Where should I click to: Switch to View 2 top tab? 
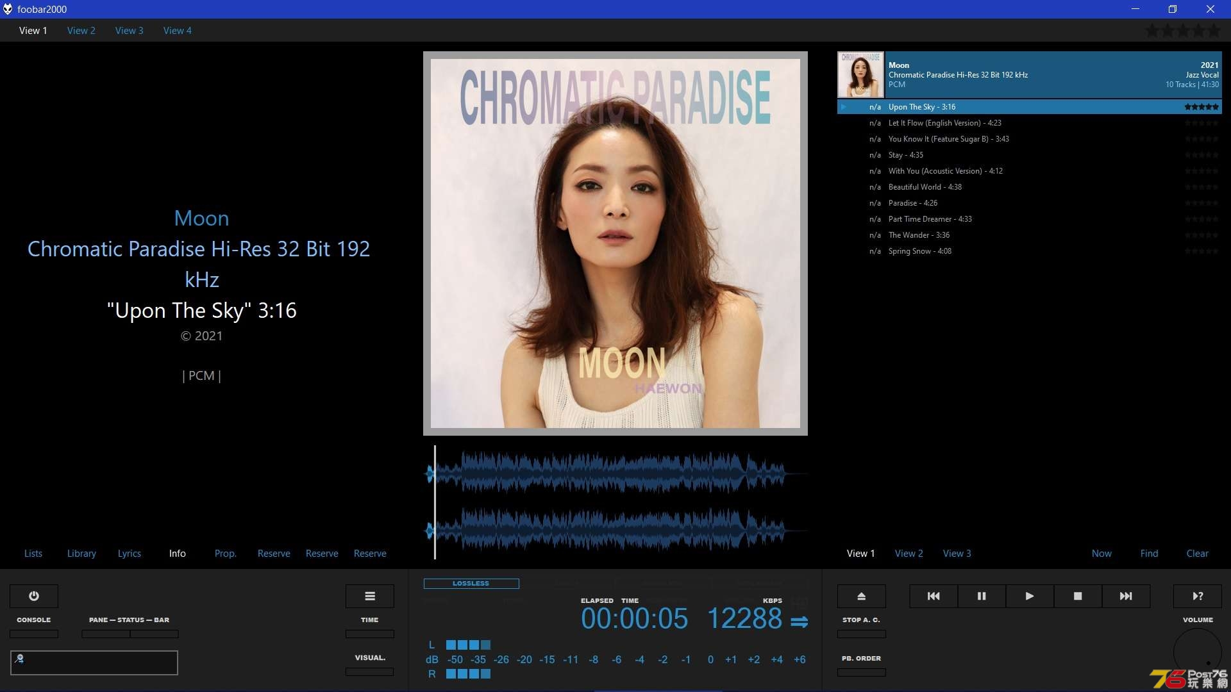pos(81,30)
